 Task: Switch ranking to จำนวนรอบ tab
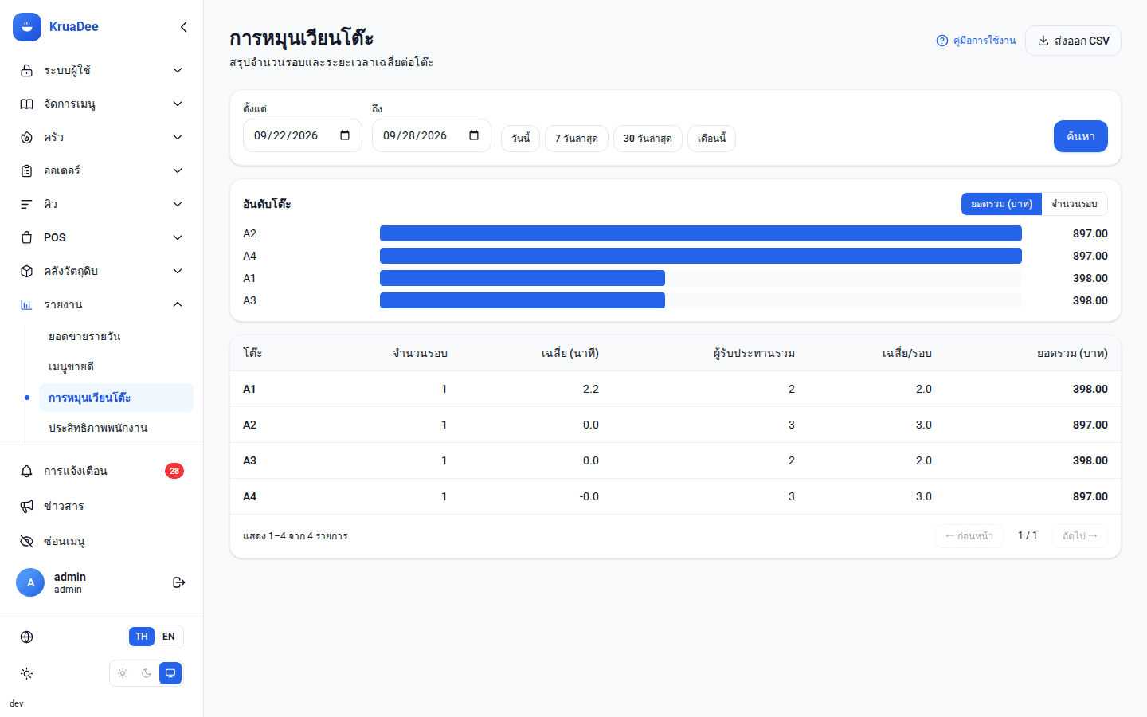point(1075,204)
